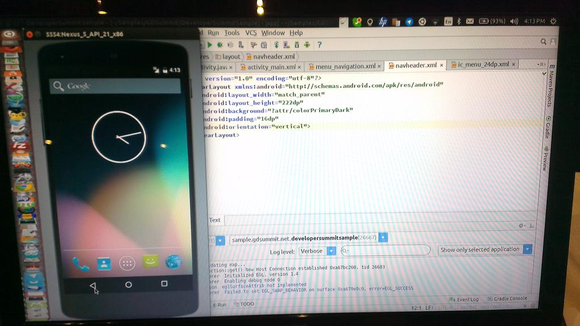Open the Gradle side panel
Image resolution: width=580 pixels, height=326 pixels.
pyautogui.click(x=548, y=128)
